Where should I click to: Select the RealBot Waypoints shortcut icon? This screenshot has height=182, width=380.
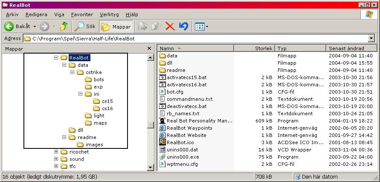point(162,128)
